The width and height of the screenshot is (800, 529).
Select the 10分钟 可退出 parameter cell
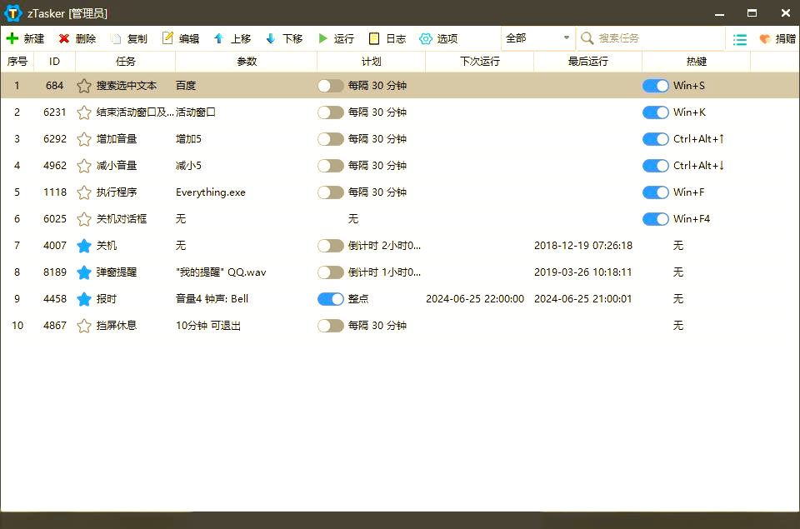[x=208, y=326]
